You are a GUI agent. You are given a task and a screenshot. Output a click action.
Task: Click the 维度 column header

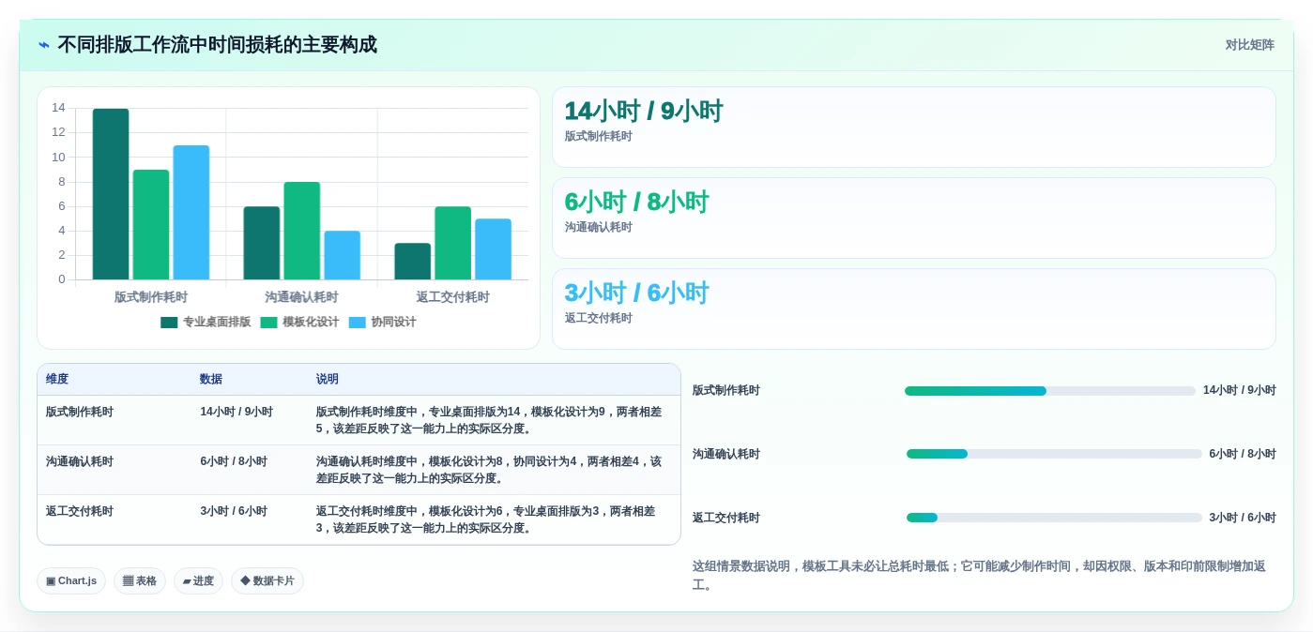pos(57,379)
